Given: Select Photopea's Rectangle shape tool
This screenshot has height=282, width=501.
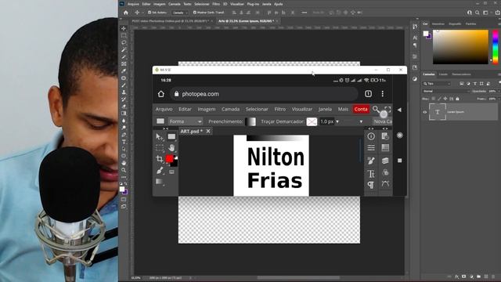Looking at the screenshot, I should pos(171,136).
